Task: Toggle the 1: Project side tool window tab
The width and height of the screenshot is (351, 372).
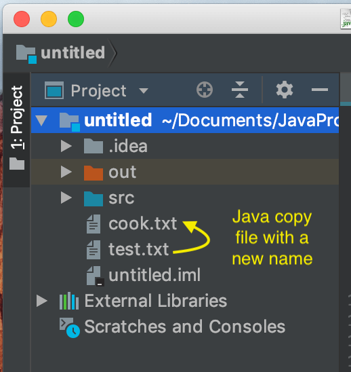Action: coord(17,129)
